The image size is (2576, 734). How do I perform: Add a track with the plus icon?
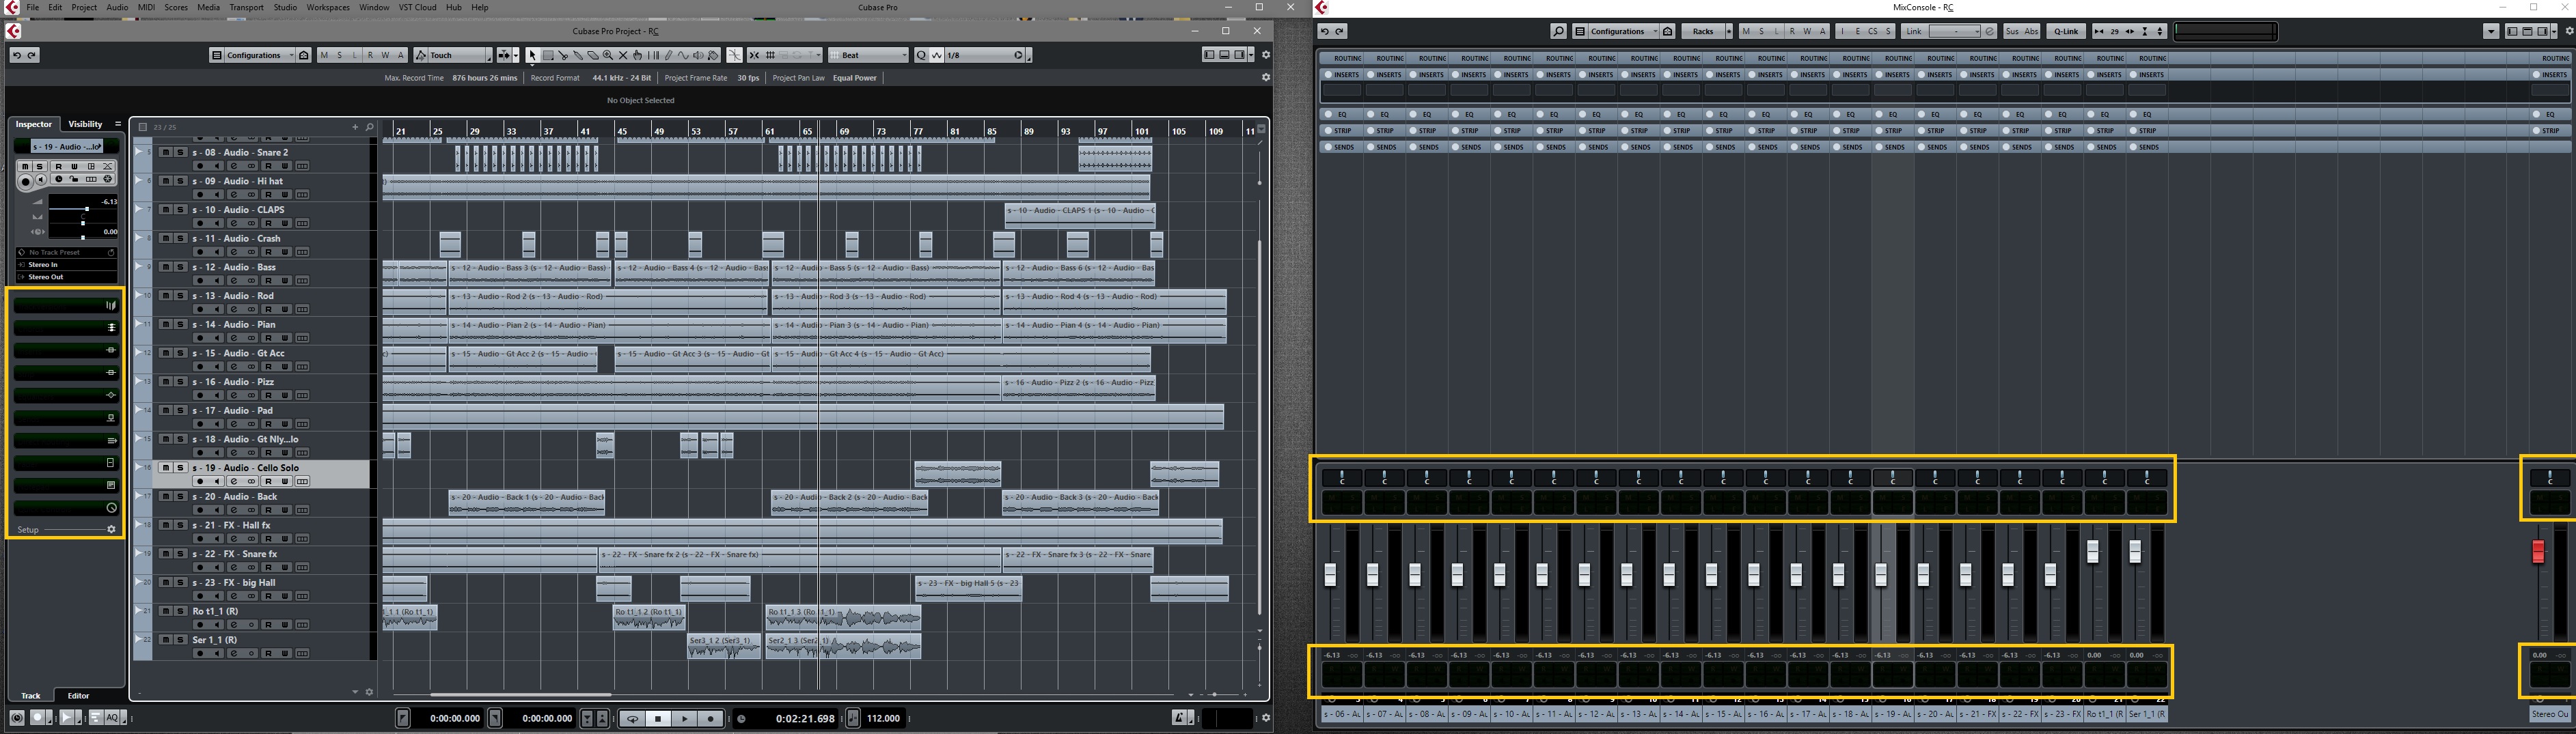click(354, 127)
